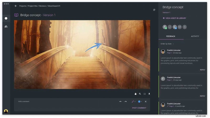Reply to the first Fredrik Limsater comment
Viewport: 210px width, 118px height.
pos(202,70)
